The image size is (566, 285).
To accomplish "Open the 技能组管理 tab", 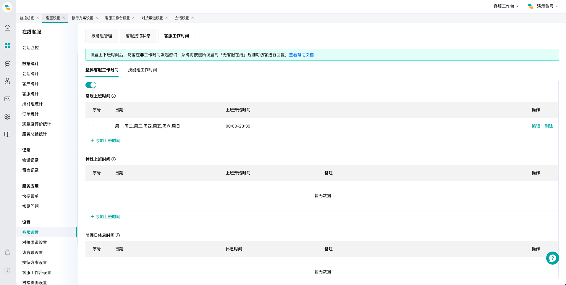I will tap(102, 36).
